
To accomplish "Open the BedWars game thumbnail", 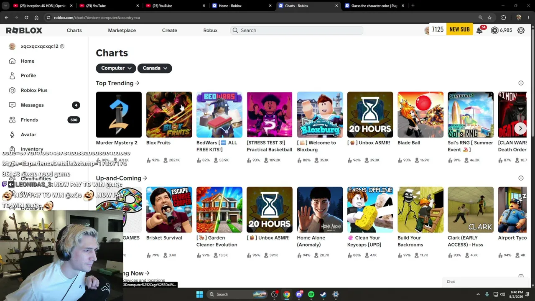I will coord(219,115).
